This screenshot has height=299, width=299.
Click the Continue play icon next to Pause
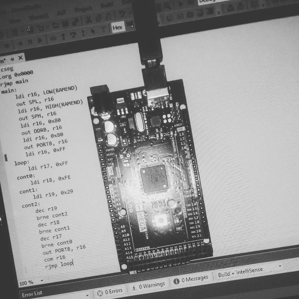tap(40, 40)
